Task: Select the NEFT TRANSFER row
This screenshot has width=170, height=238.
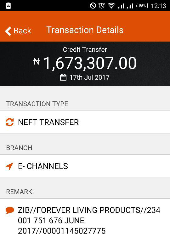Action: coord(85,122)
